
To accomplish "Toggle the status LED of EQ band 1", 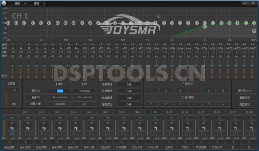I will (12, 77).
